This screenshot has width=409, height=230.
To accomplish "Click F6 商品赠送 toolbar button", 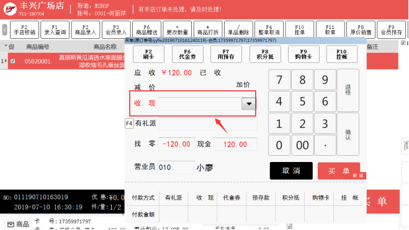I will pyautogui.click(x=146, y=30).
